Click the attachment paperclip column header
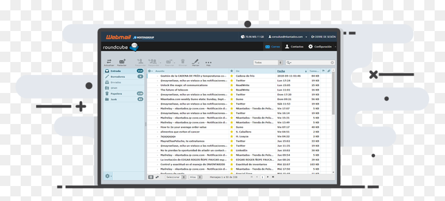Viewport: 445px width, 201px height. click(x=329, y=71)
